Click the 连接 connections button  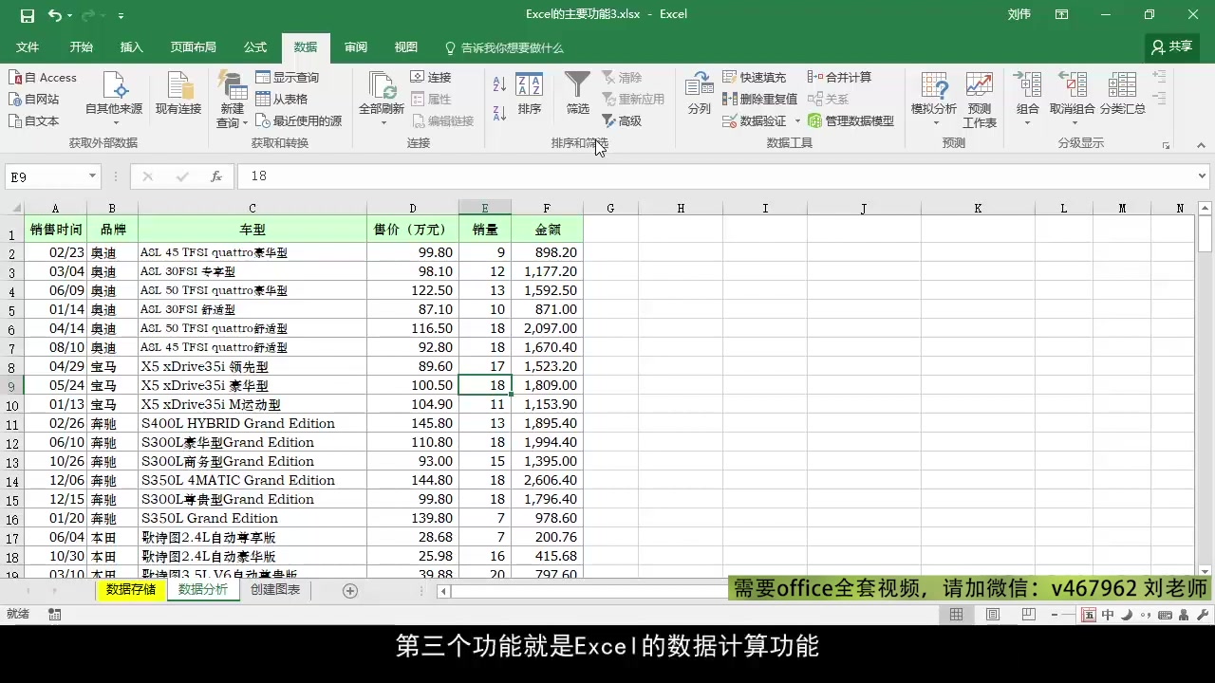coord(431,78)
